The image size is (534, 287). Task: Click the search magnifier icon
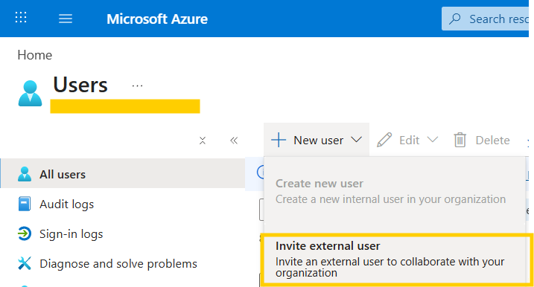pyautogui.click(x=454, y=19)
